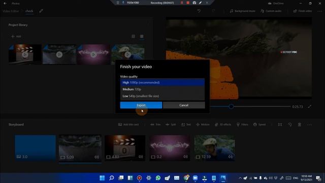Screen dimensions: 325x183
Task: Close the recorder toolbar
Action: [x=207, y=3]
